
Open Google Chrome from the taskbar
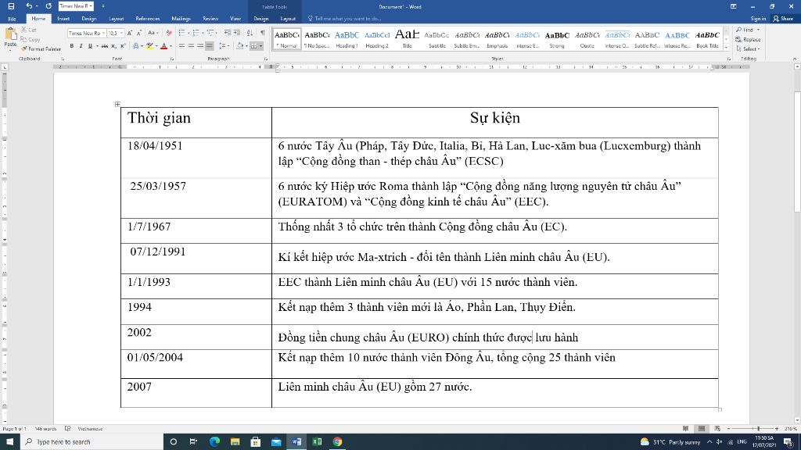point(337,442)
